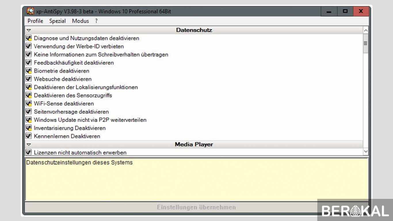Viewport: 393px width, 221px height.
Task: Open the Spezial menu
Action: coord(57,21)
